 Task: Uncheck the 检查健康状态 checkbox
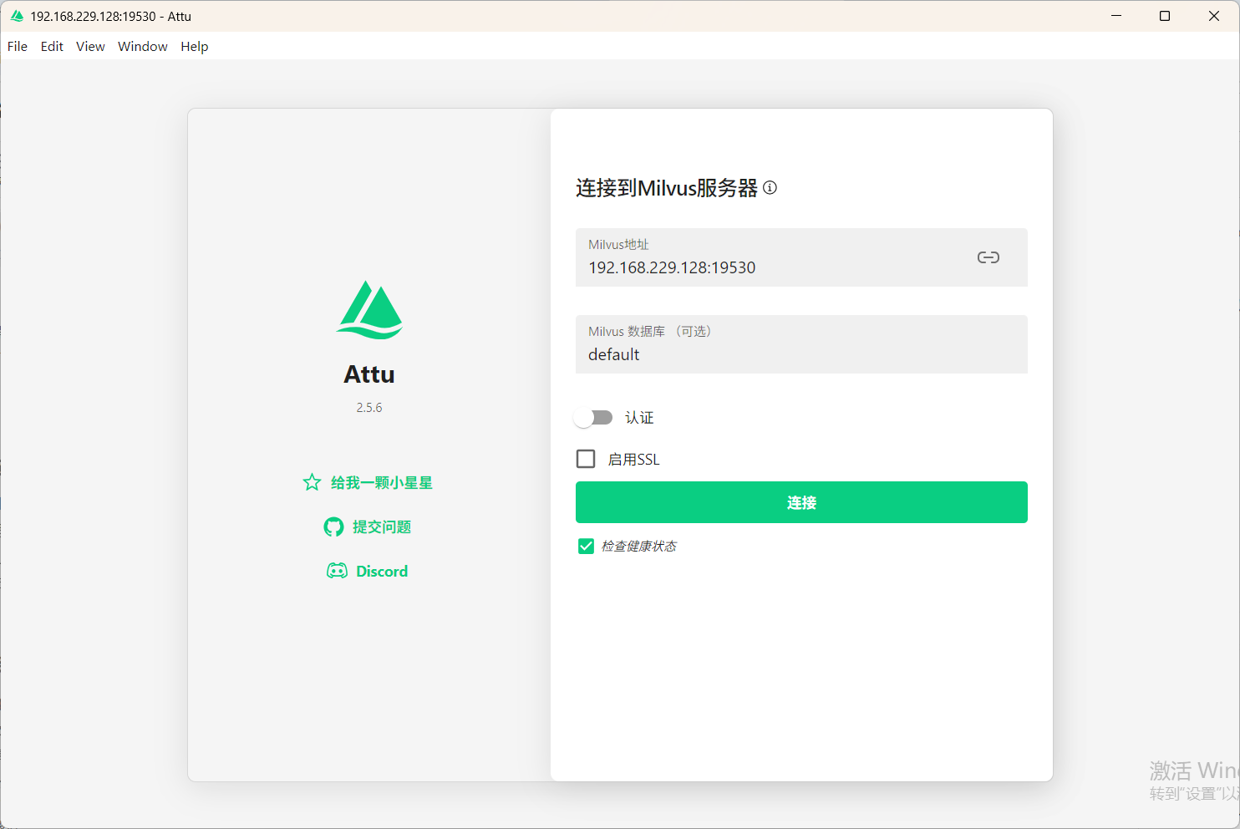[585, 546]
